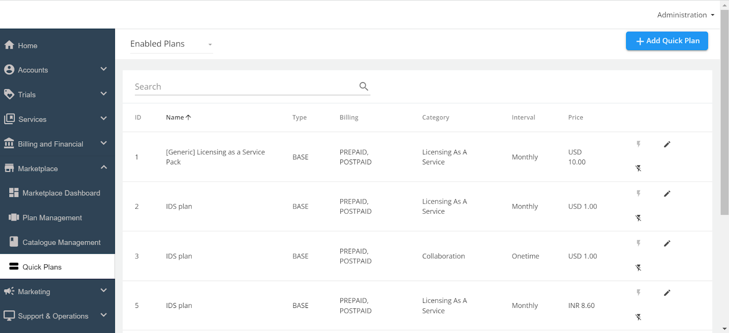Edit the Generic Licensing as a Service Pack plan

tap(667, 144)
